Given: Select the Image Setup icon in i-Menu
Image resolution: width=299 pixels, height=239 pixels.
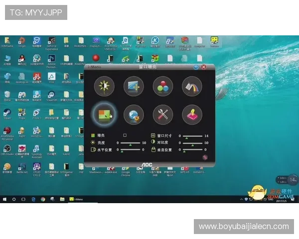Looking at the screenshot, I should (x=134, y=86).
